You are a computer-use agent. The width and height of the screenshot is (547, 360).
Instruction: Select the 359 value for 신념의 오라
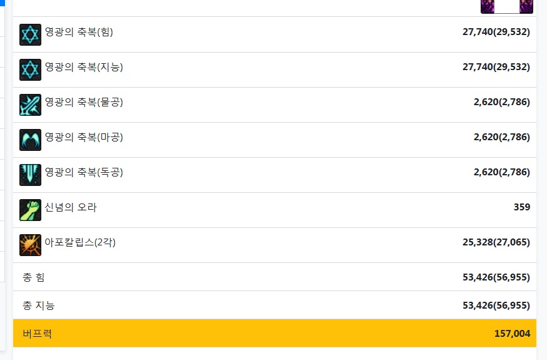522,207
